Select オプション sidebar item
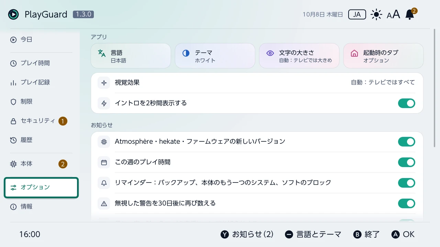This screenshot has height=247, width=440. [41, 187]
